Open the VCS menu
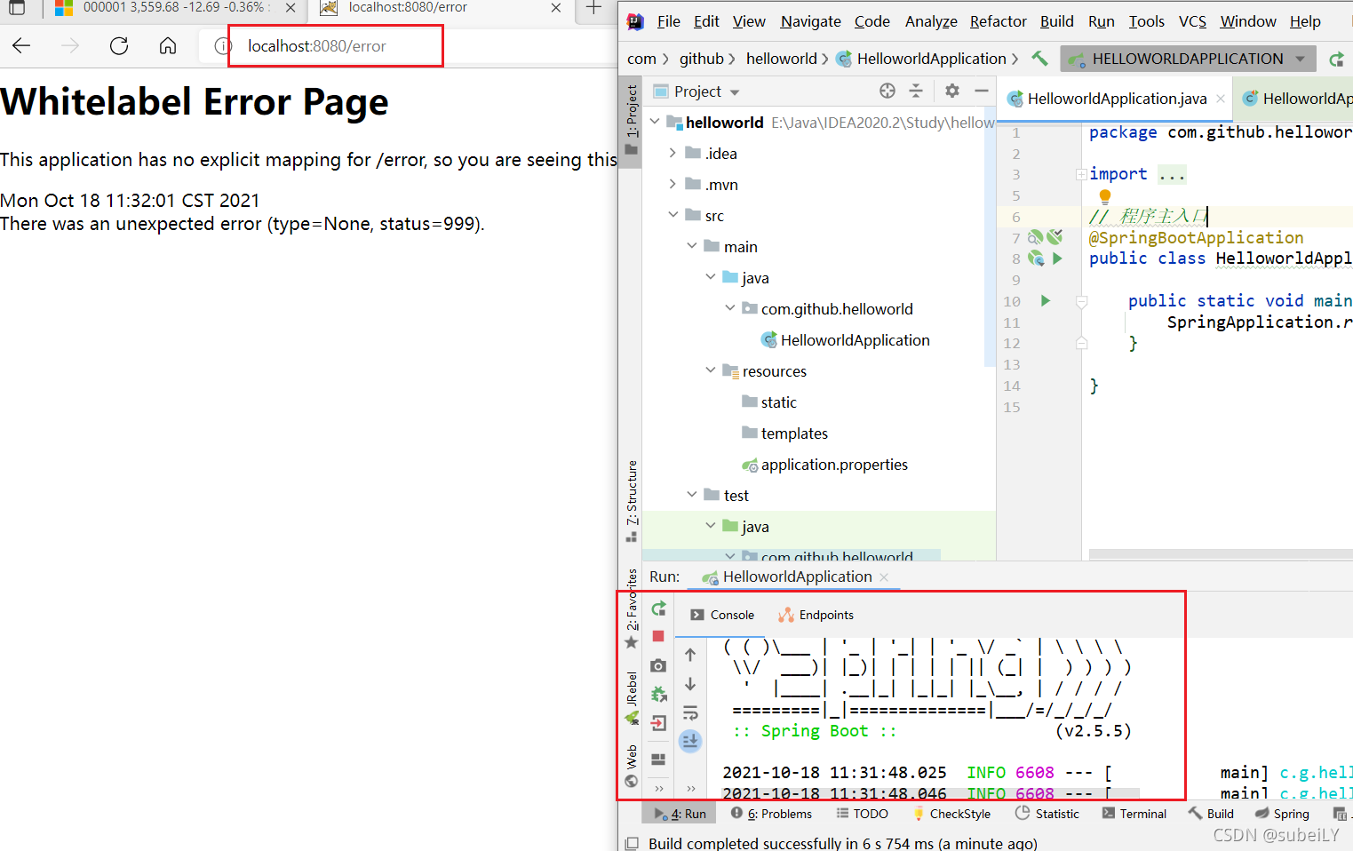Image resolution: width=1353 pixels, height=851 pixels. click(1192, 21)
